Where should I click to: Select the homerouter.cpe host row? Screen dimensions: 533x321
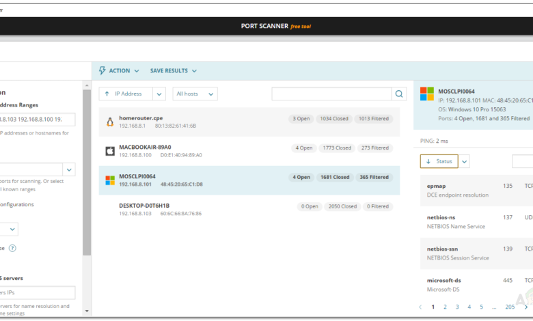pyautogui.click(x=249, y=122)
